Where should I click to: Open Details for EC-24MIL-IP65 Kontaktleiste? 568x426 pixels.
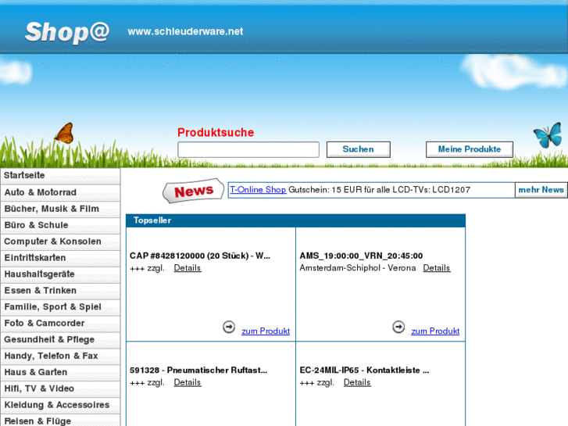pos(357,382)
